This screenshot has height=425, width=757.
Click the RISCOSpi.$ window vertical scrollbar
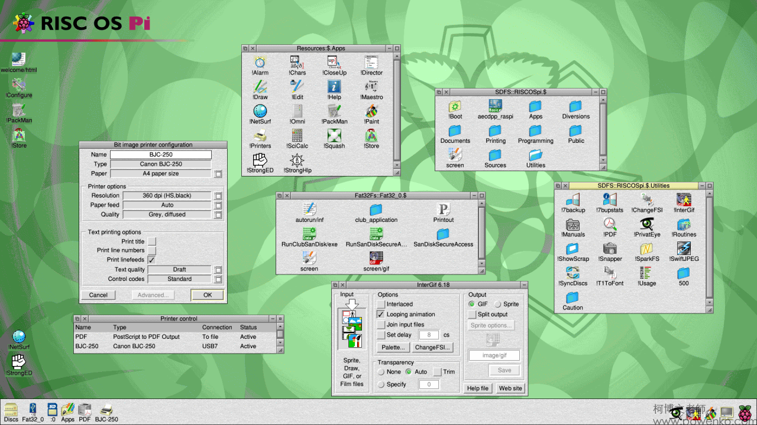click(x=603, y=130)
